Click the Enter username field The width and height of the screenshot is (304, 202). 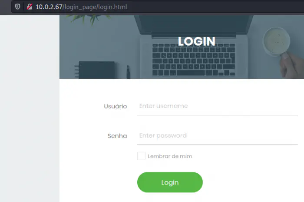217,106
